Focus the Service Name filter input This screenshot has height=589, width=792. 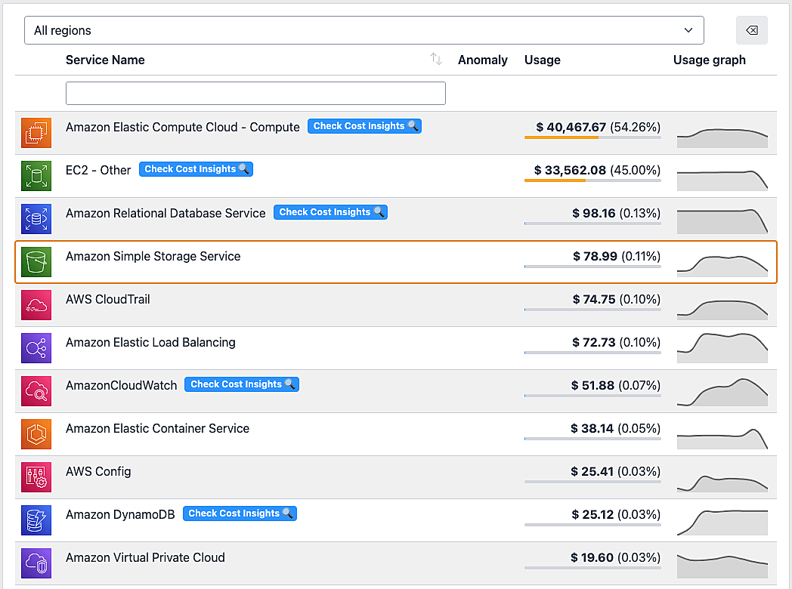pos(255,94)
